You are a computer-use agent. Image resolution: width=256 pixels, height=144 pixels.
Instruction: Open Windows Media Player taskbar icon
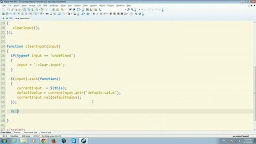[x=34, y=141]
